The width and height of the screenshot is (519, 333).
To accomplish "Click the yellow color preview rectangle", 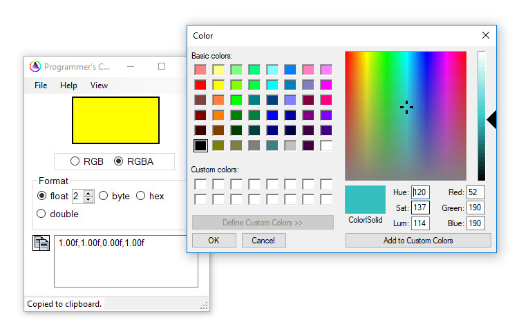I will coord(116,120).
